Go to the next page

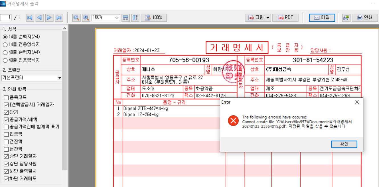49,18
